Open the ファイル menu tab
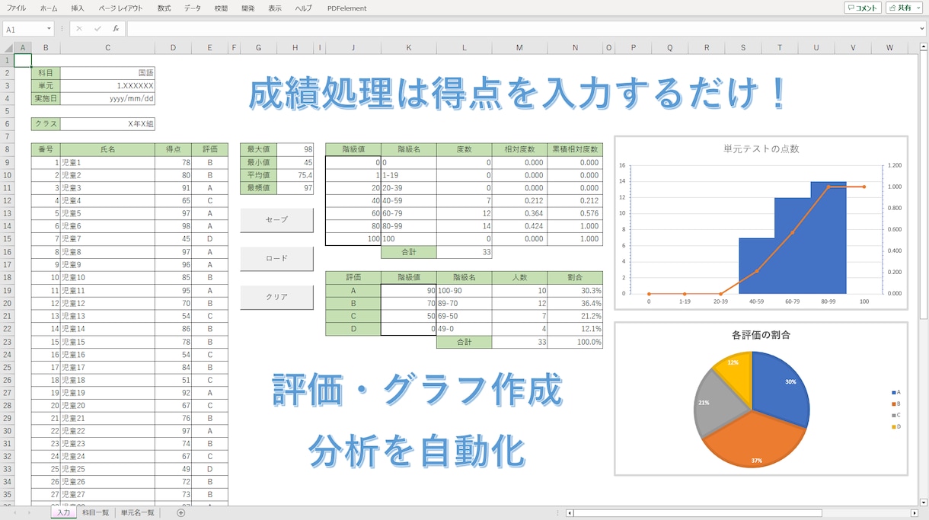Image resolution: width=929 pixels, height=520 pixels. point(16,8)
